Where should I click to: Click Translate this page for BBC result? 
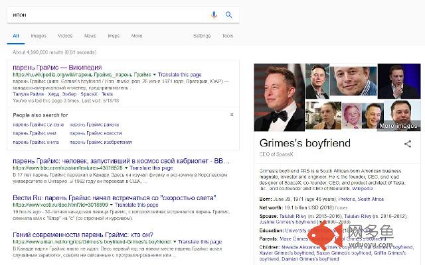[x=151, y=168]
